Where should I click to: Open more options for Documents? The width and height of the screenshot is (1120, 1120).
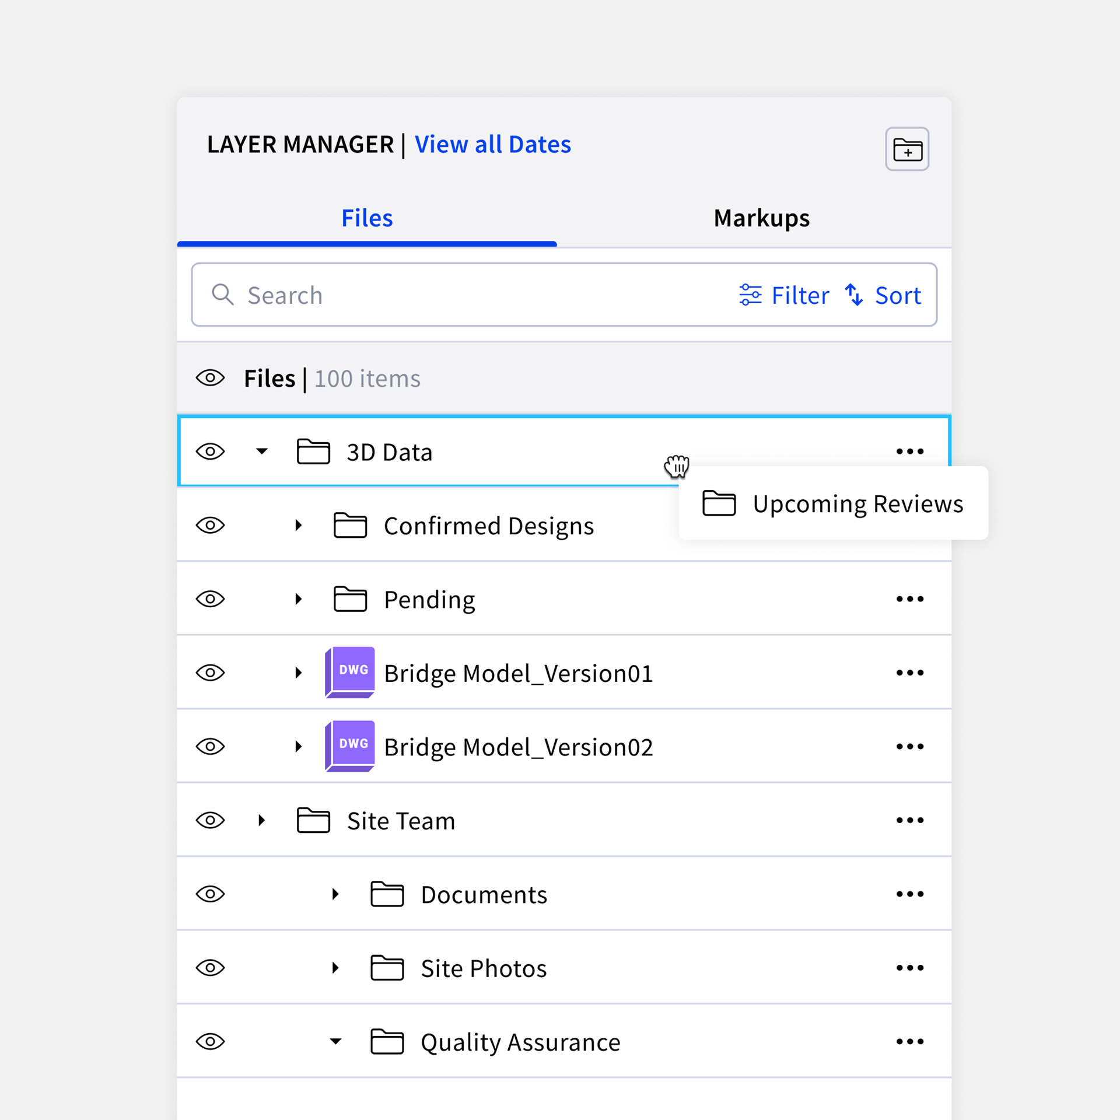910,894
